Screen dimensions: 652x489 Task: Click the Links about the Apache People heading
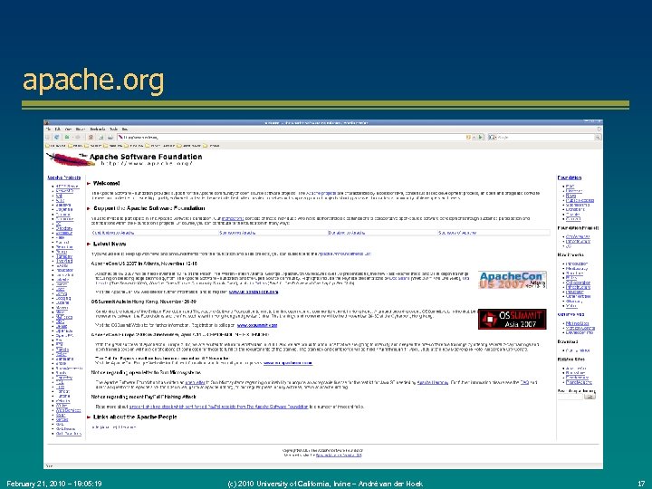tap(135, 417)
